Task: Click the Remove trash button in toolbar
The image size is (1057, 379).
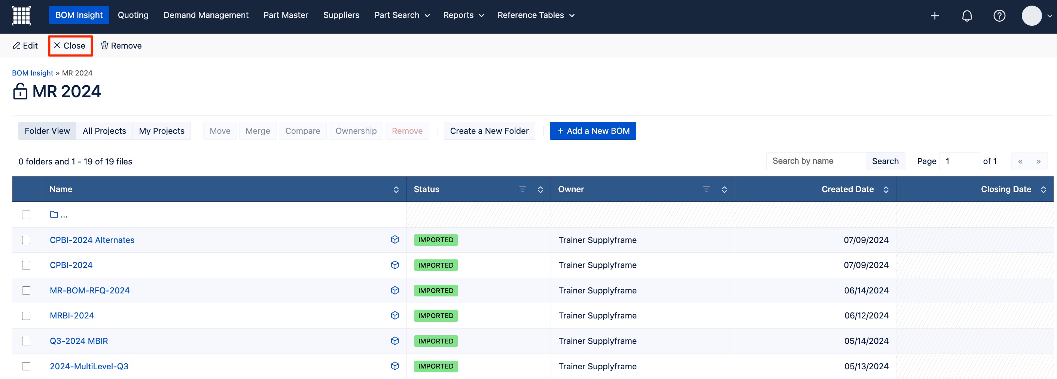Action: (121, 46)
